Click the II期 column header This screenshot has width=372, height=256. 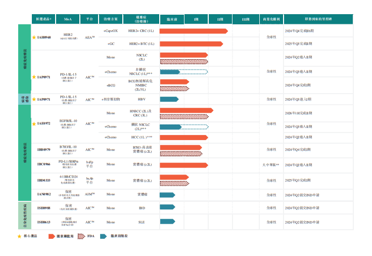pyautogui.click(x=220, y=19)
